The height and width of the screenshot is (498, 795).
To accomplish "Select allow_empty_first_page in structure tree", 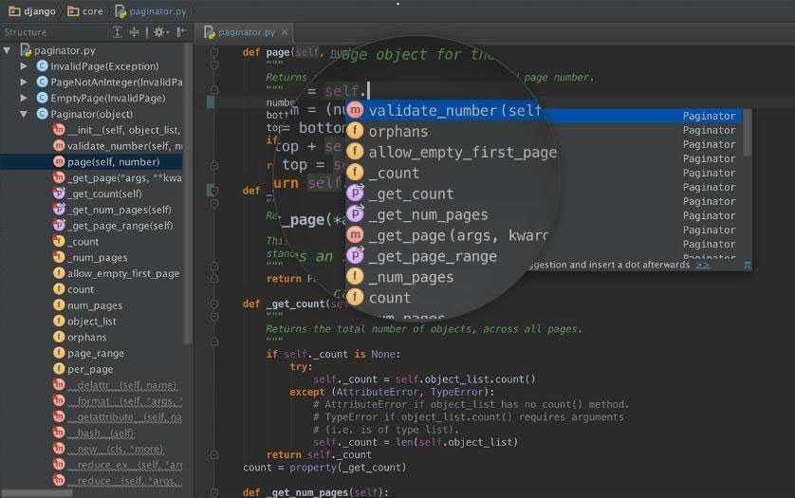I will point(123,273).
